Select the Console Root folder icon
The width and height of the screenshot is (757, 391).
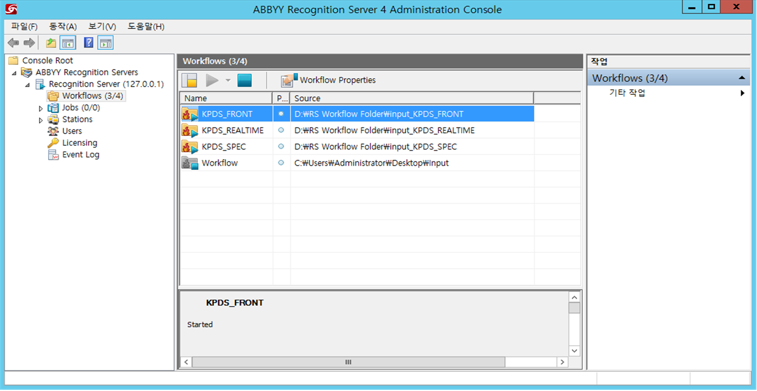(13, 60)
